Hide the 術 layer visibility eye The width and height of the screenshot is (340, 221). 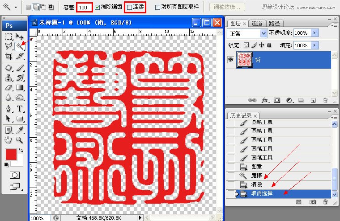(x=230, y=59)
